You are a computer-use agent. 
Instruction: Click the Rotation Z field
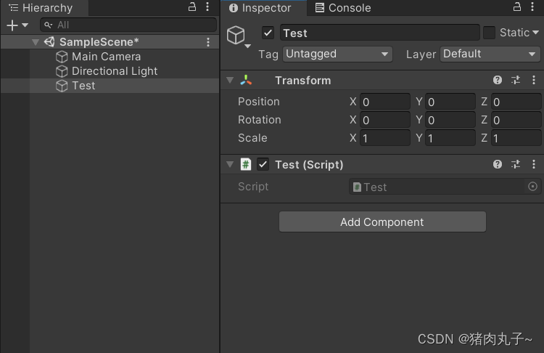[516, 120]
